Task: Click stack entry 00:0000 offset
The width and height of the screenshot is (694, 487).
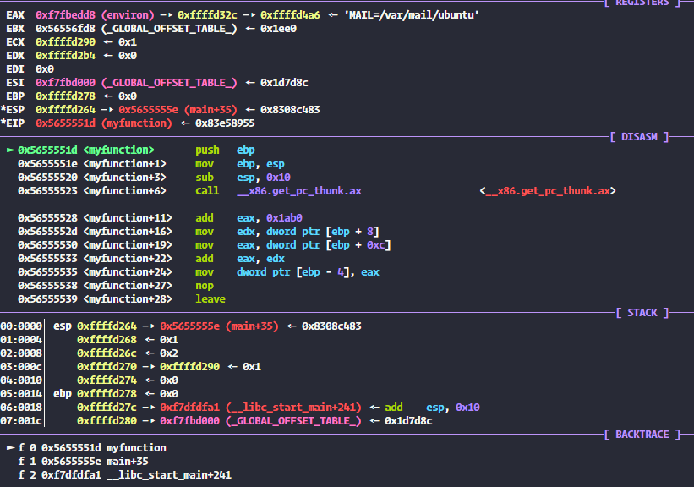Action: pos(21,326)
